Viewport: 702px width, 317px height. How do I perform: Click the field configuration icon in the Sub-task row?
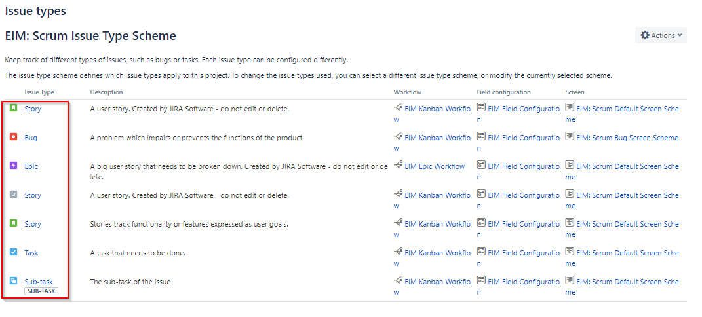(x=481, y=281)
